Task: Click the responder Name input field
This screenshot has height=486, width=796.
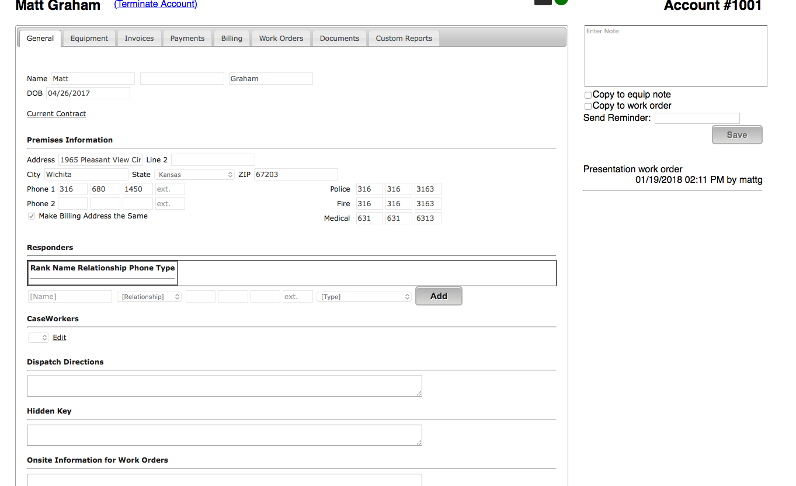Action: tap(70, 297)
